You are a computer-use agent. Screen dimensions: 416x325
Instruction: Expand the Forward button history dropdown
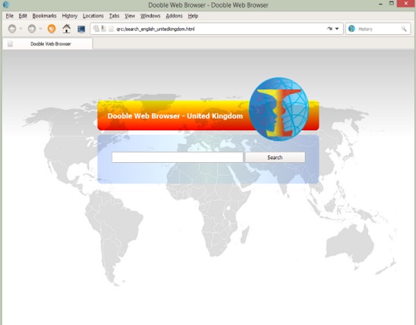40,29
